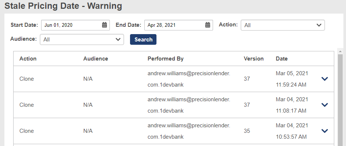
Task: Click into the Start Date field
Action: 75,25
